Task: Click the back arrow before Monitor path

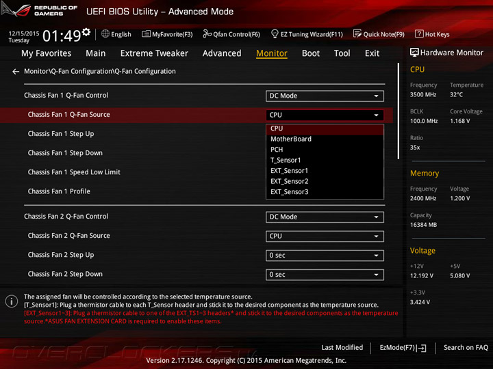Action: point(15,72)
